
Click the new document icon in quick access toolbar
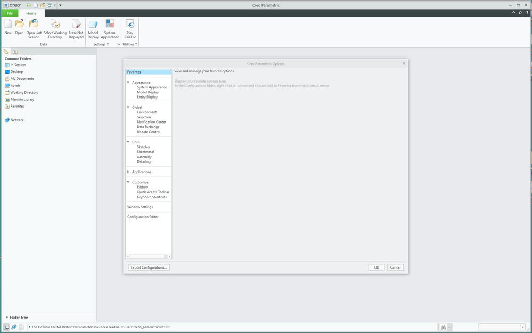coord(36,5)
